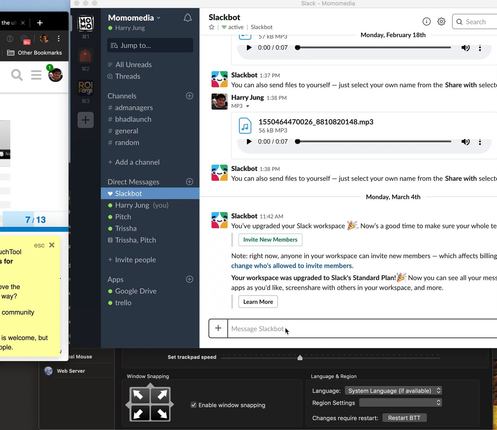Expand the MP3 file collapse arrow

[x=248, y=106]
